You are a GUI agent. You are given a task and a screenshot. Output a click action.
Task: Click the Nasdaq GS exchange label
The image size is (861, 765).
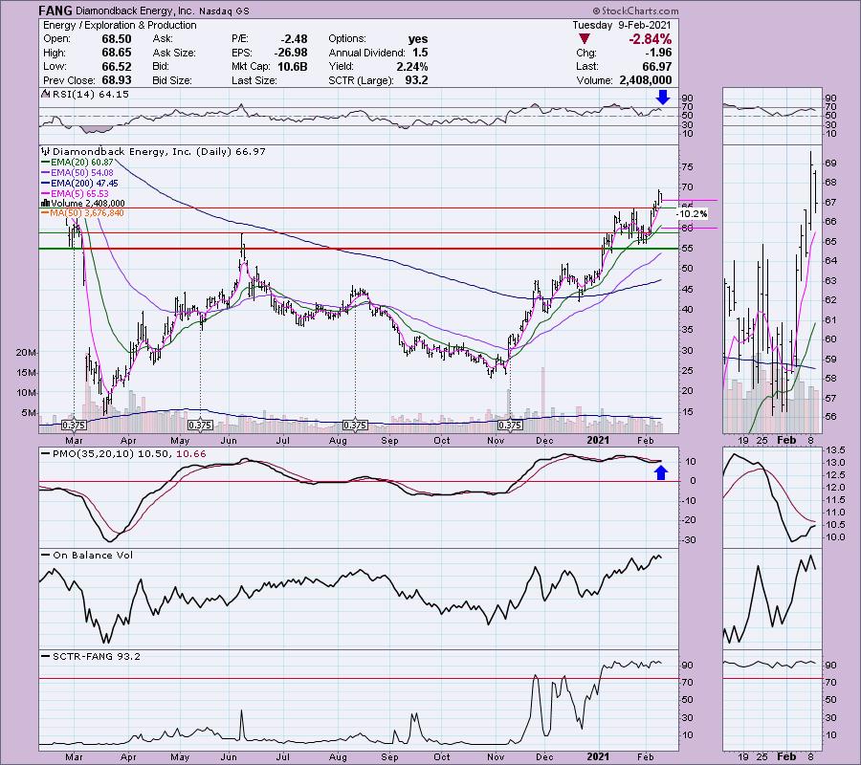(224, 11)
